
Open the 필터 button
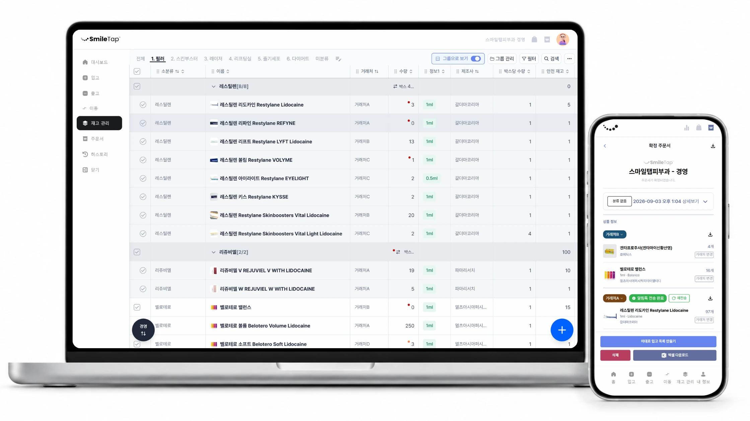tap(529, 58)
